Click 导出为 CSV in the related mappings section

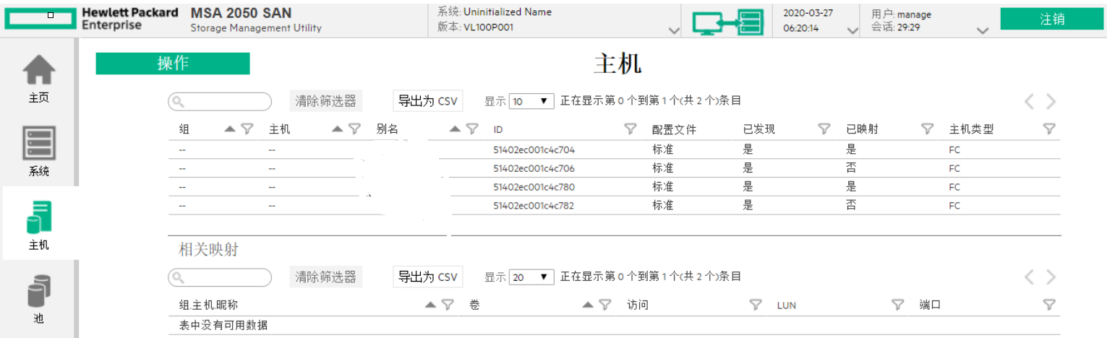point(428,277)
